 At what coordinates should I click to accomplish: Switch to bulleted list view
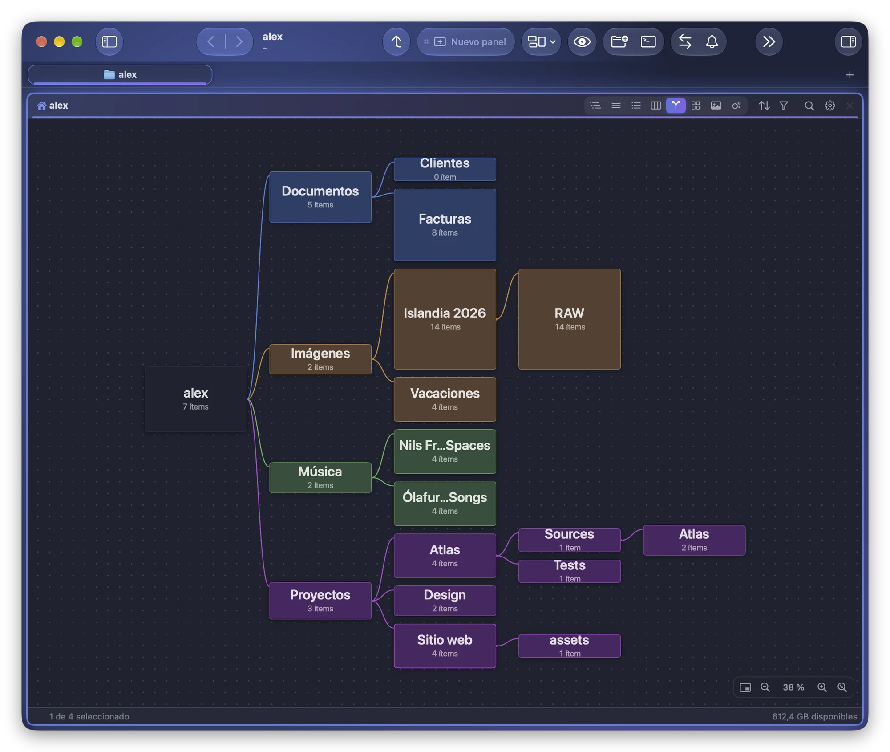point(636,106)
